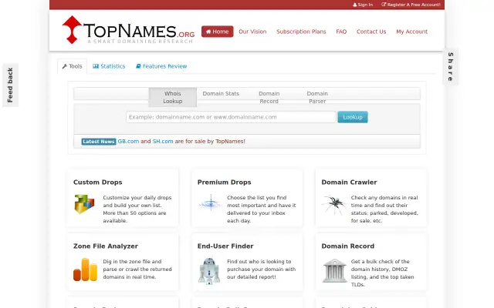Click the Latest News badge
The height and width of the screenshot is (308, 494).
tap(99, 142)
